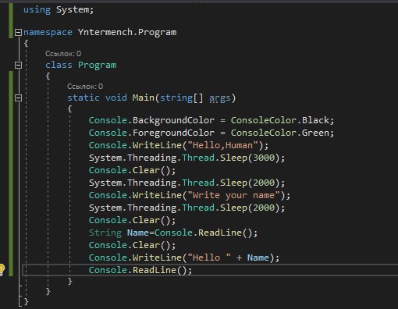The image size is (398, 309).
Task: Click the Main method name
Action: (144, 98)
